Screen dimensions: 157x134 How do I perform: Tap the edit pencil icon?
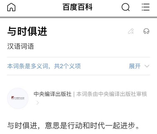pyautogui.click(x=131, y=31)
